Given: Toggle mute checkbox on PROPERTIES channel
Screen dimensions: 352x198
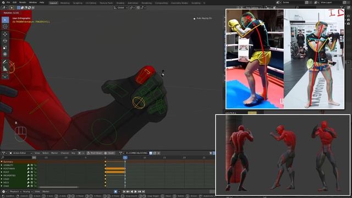Looking at the screenshot, I should pyautogui.click(x=32, y=175).
